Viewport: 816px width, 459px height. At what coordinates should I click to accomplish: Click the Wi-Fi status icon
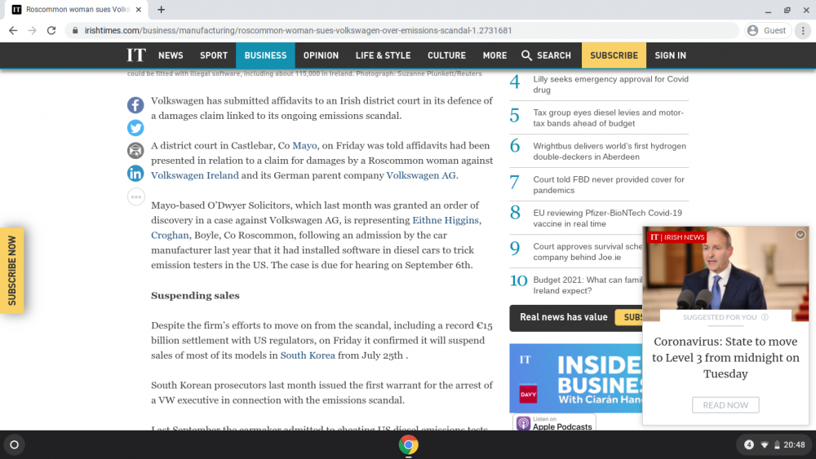[765, 445]
